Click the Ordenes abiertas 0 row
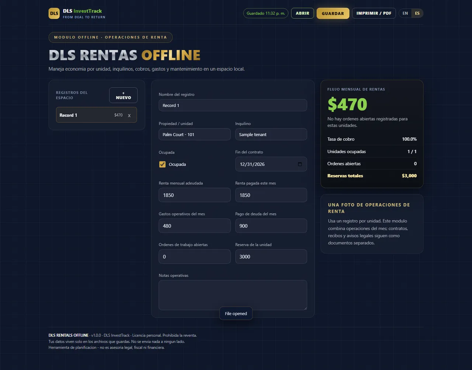Viewport: 472px width, 370px height. click(x=372, y=163)
